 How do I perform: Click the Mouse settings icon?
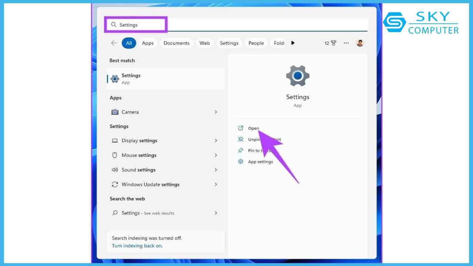(115, 155)
